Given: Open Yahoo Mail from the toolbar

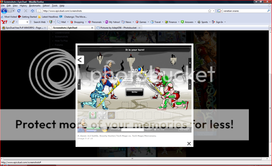Looking at the screenshot, I should click(x=62, y=22).
